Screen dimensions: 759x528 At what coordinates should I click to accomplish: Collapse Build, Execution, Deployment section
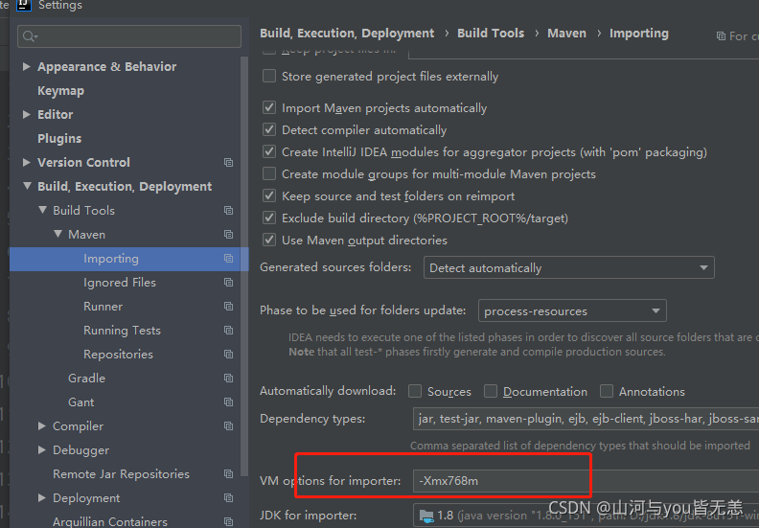click(27, 186)
